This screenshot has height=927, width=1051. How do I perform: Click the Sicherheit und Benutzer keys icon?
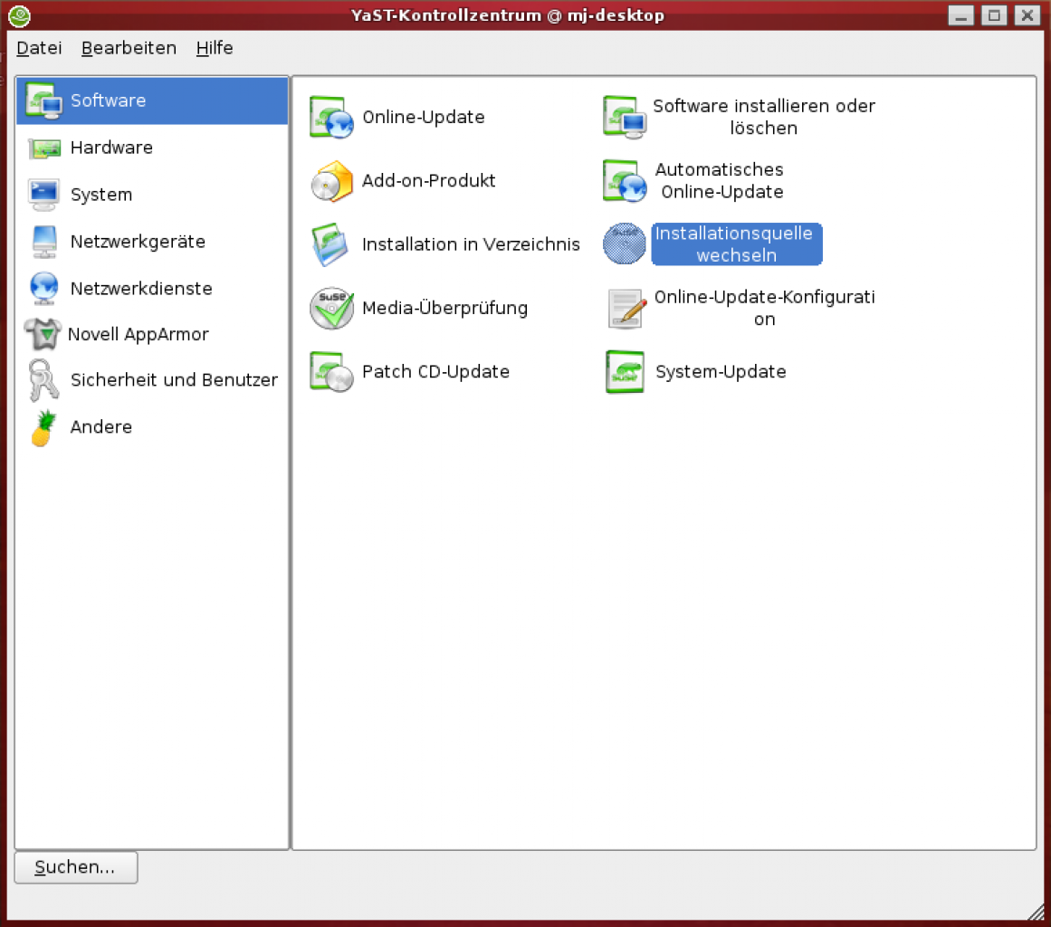tap(43, 380)
